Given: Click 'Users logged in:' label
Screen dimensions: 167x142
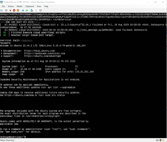Looking at the screenshot, I should (x=56, y=69).
